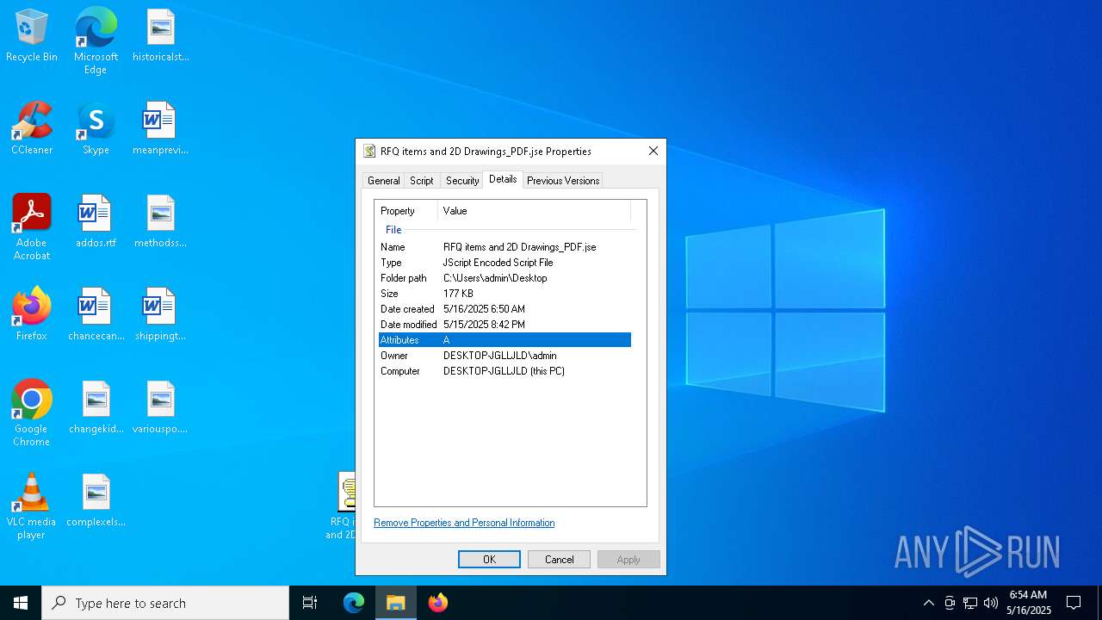Click the taskbar search box
Image resolution: width=1102 pixels, height=620 pixels.
click(165, 603)
